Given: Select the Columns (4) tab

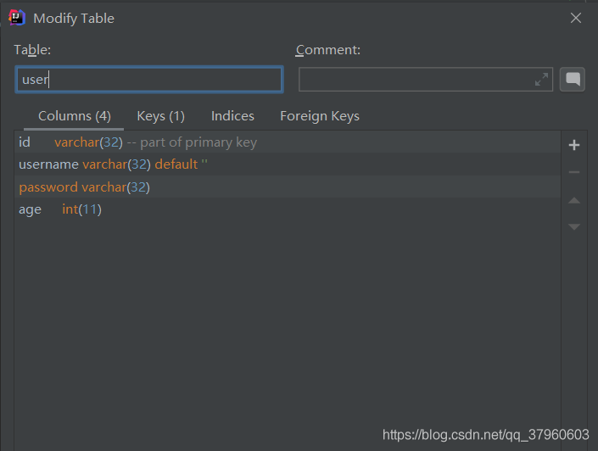Looking at the screenshot, I should tap(75, 116).
